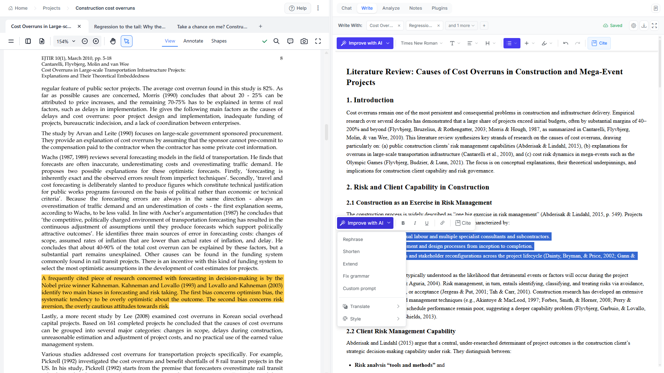Open the Times New Roman font dropdown
Screen dimensions: 664x373
421,43
